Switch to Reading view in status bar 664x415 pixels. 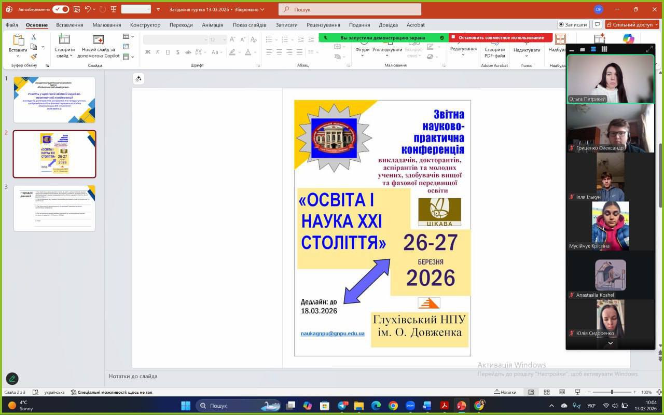coord(562,392)
